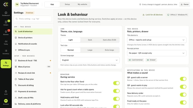This screenshot has height=108, width=193.
Task: Click the delivery icon for Delivery, zones & platforms
Action: tap(16, 104)
